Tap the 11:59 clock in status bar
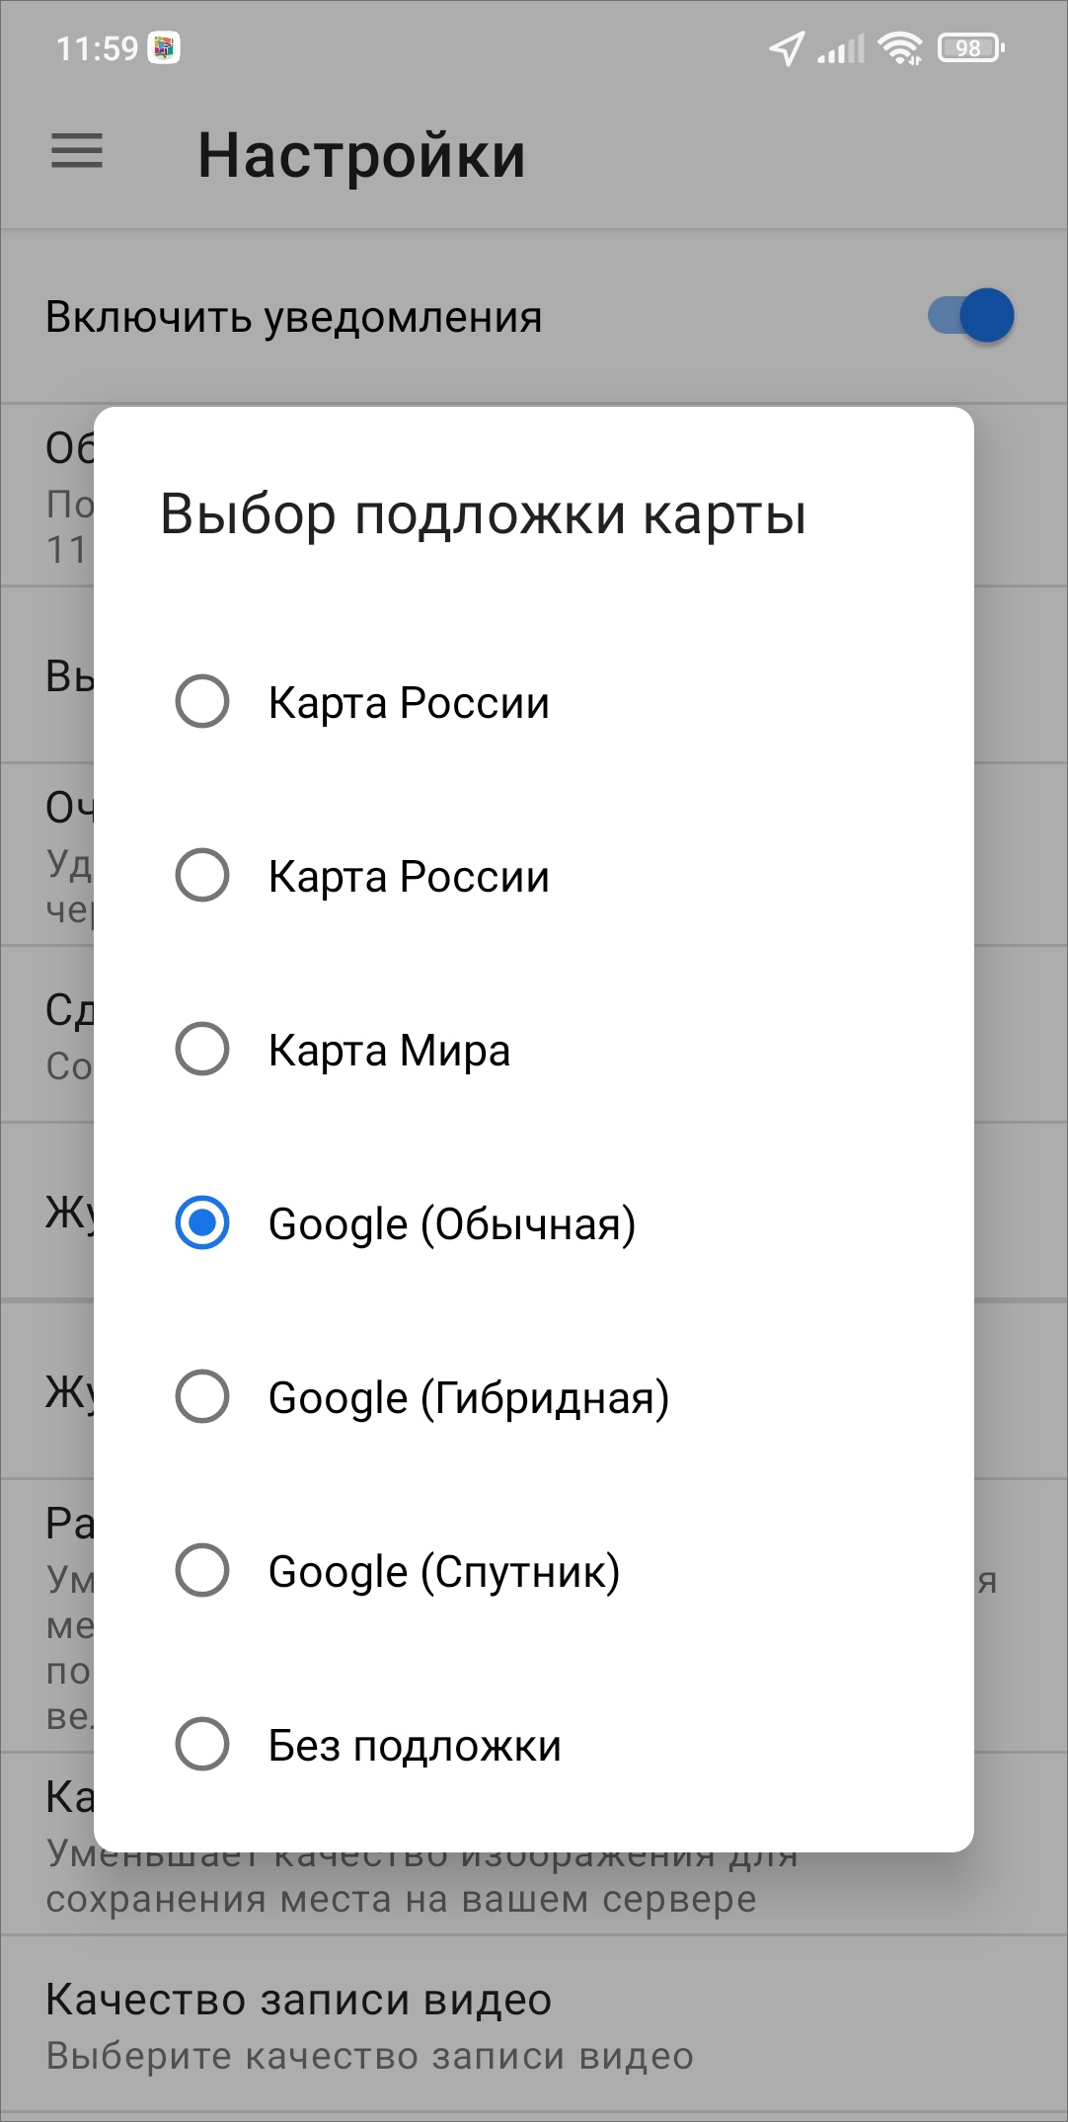1068x2122 pixels. point(97,48)
